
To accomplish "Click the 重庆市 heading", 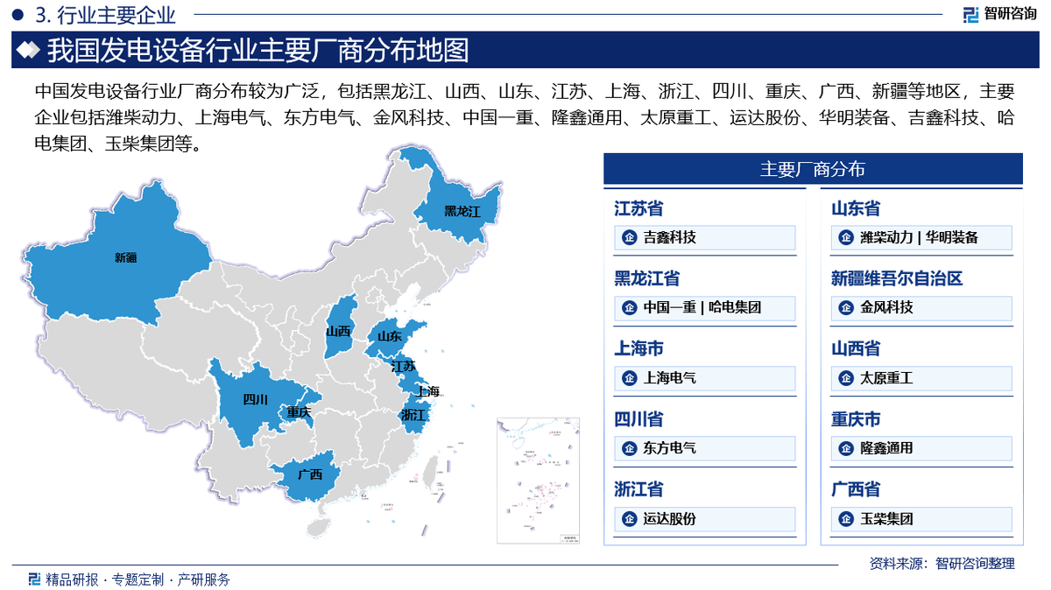I will click(856, 419).
